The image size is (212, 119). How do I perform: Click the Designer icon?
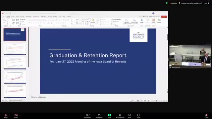[x=159, y=21]
